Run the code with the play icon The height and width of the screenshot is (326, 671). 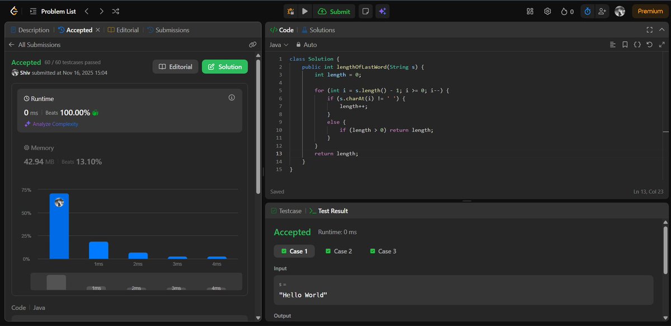click(305, 11)
